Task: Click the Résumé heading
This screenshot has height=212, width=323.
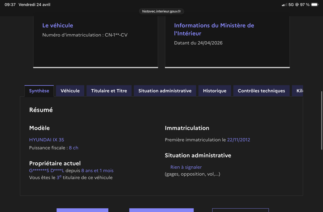Action: [41, 110]
